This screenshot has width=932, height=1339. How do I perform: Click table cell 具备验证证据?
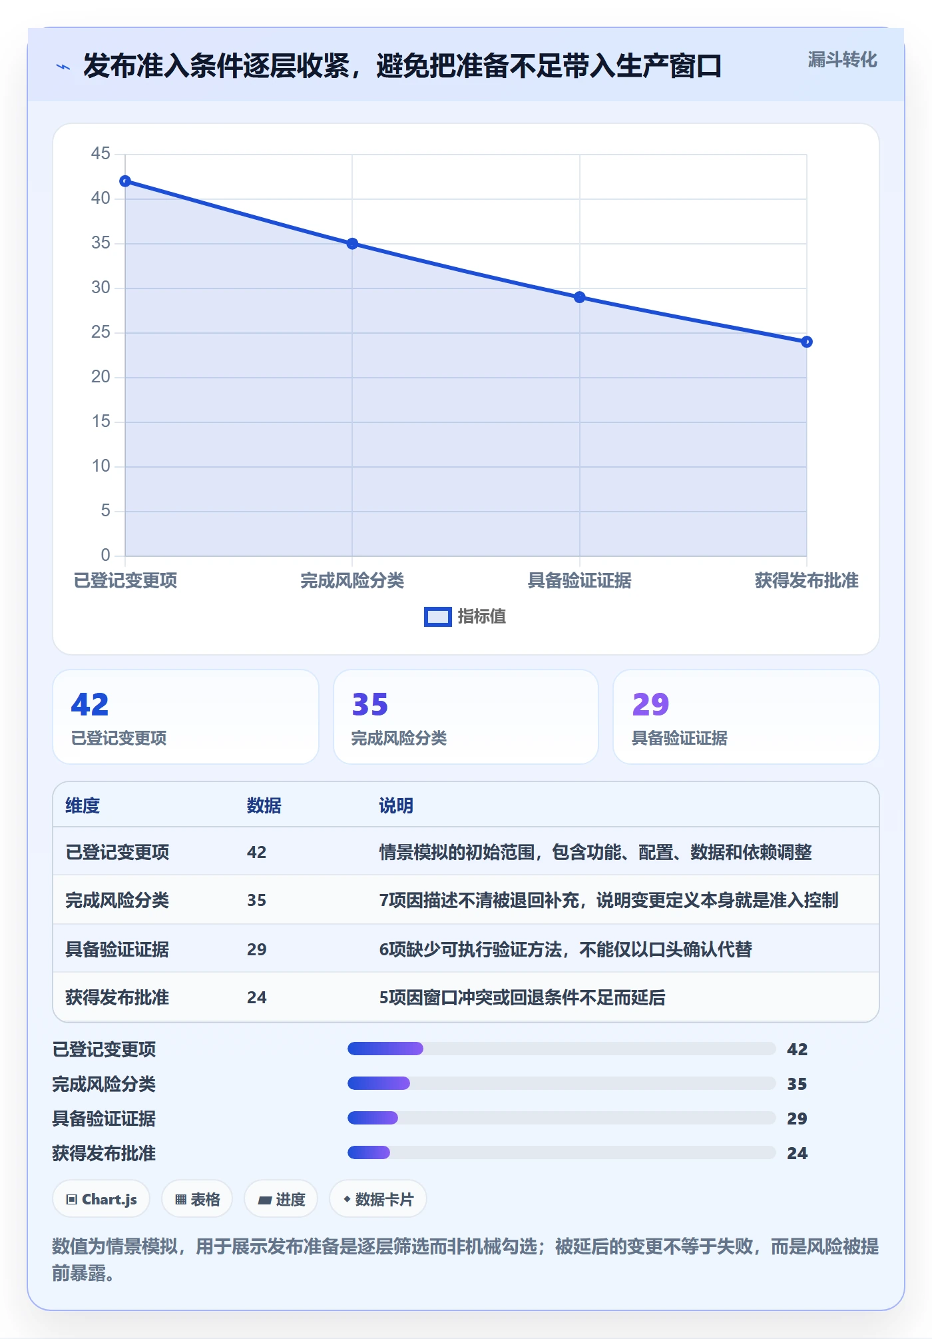coord(117,949)
